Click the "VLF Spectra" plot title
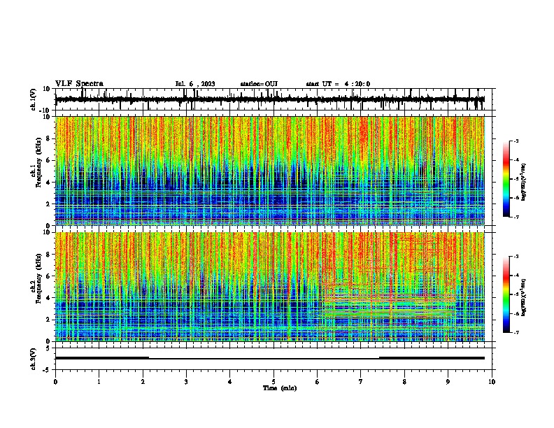This screenshot has width=554, height=428. point(79,84)
